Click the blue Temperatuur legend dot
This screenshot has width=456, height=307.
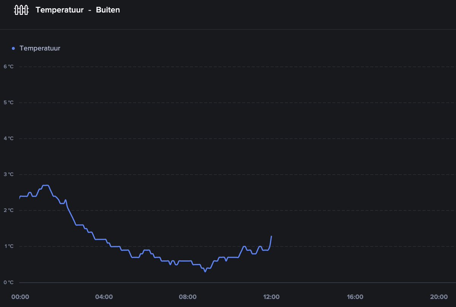14,48
